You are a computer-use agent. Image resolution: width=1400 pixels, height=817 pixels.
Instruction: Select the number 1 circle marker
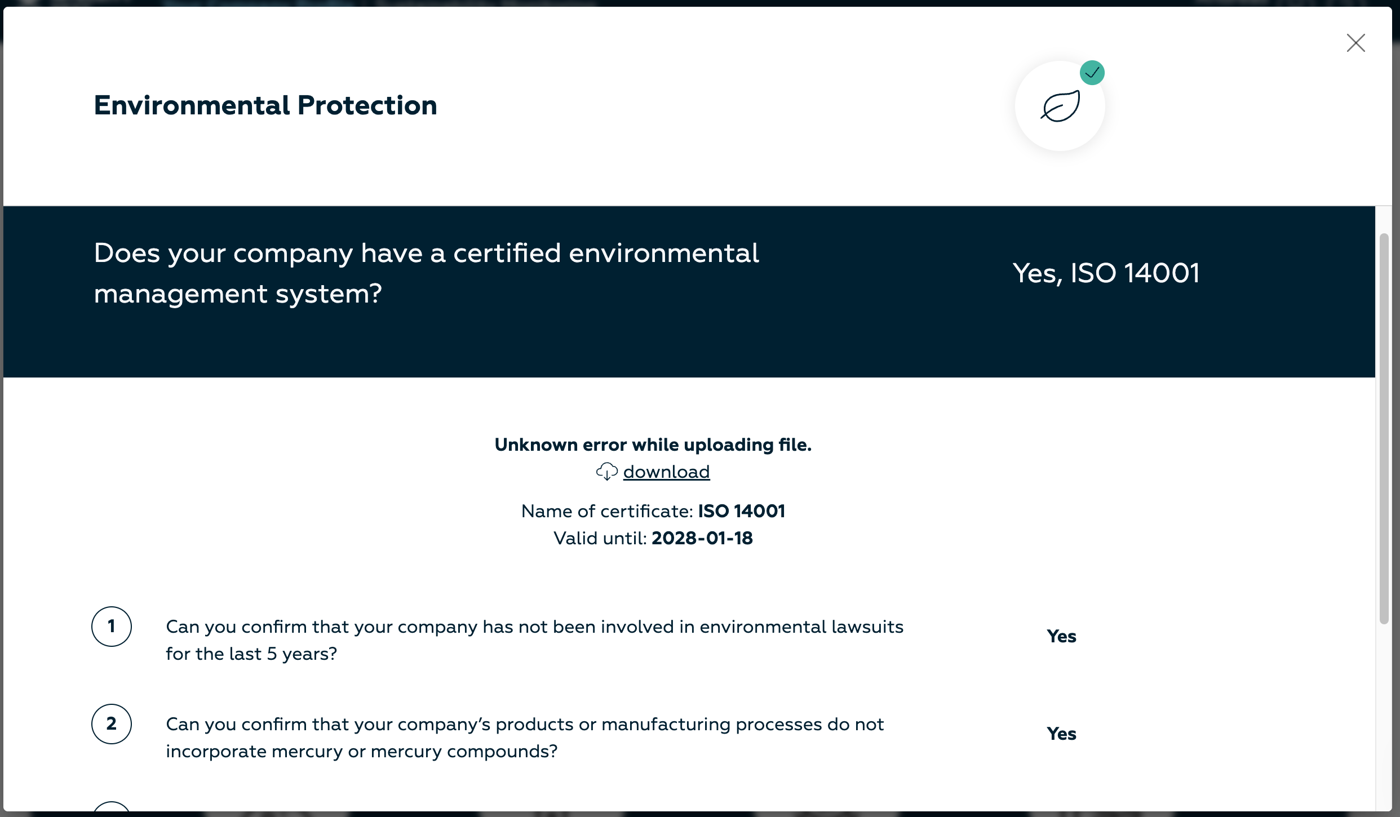112,627
